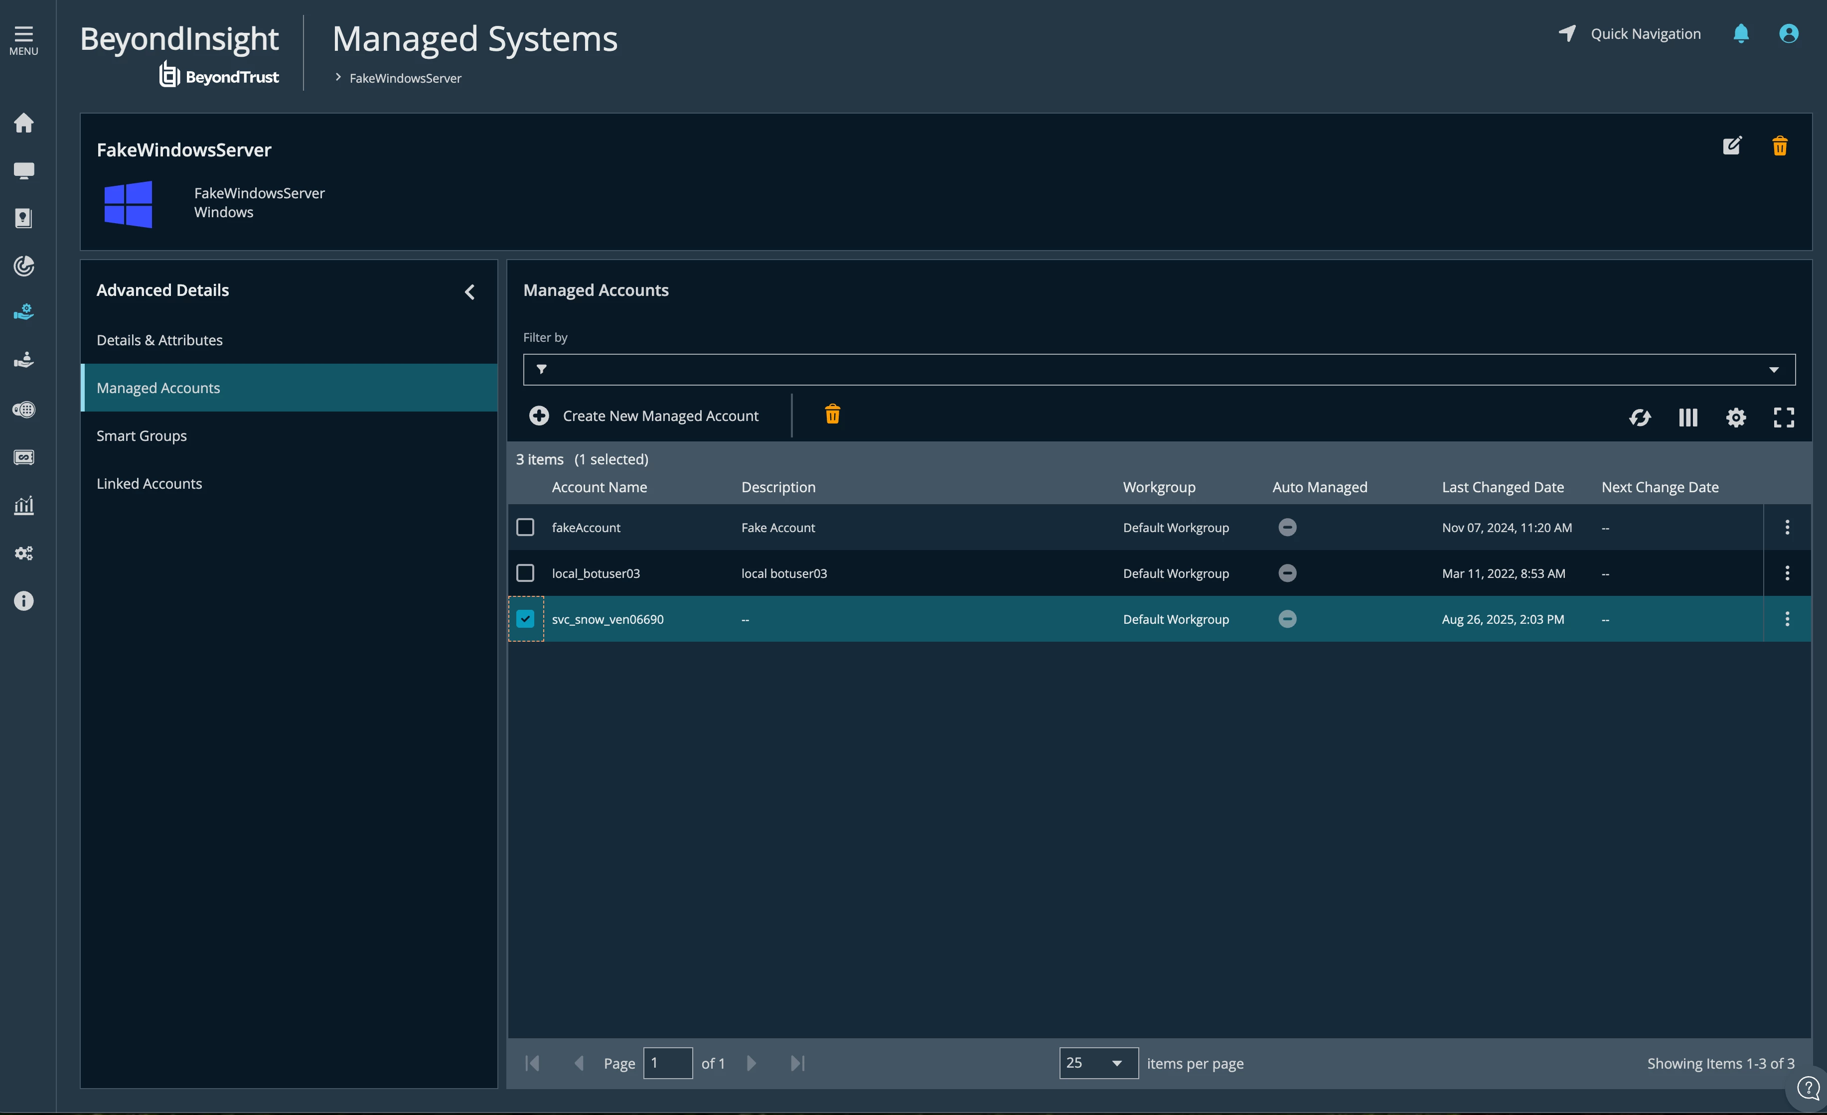Change the items per page dropdown
The width and height of the screenshot is (1827, 1115).
[x=1098, y=1063]
